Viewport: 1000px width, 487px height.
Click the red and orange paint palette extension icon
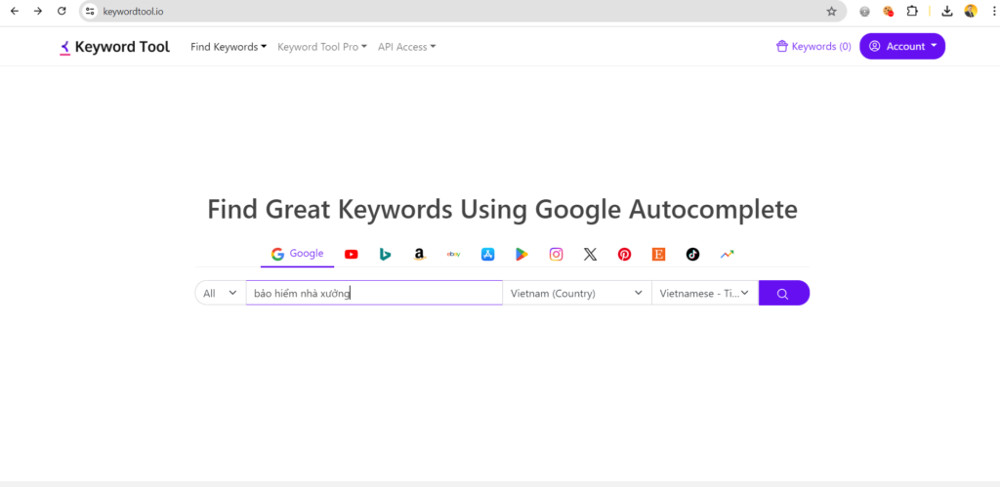(888, 11)
